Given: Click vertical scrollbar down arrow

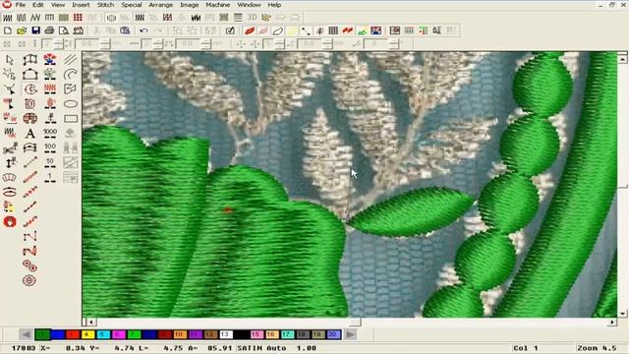Looking at the screenshot, I should 622,314.
